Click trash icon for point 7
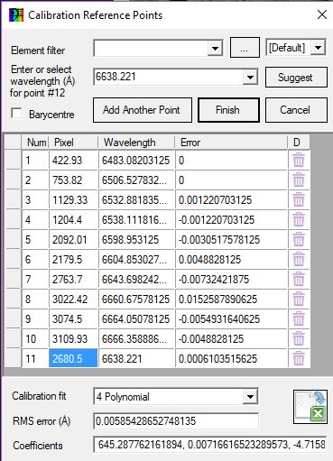The image size is (333, 461). (299, 279)
